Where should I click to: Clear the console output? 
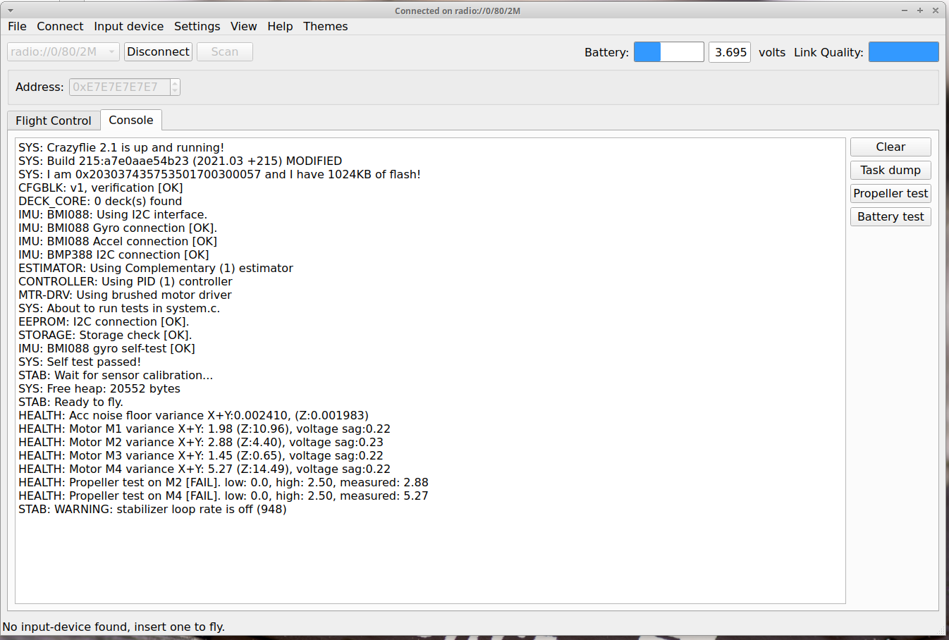click(x=890, y=147)
